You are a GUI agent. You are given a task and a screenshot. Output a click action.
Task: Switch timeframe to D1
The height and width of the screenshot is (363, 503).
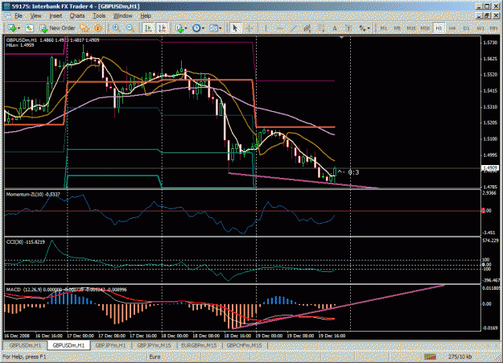pyautogui.click(x=467, y=28)
